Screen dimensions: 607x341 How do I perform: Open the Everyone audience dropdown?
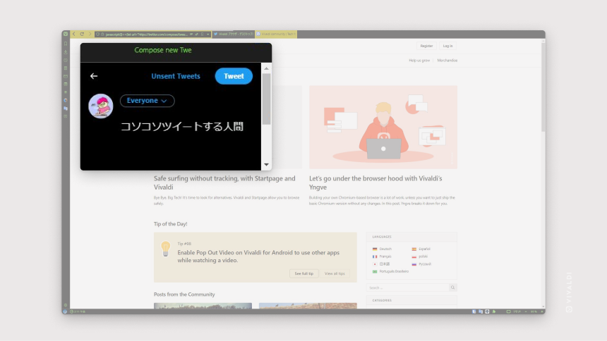147,101
